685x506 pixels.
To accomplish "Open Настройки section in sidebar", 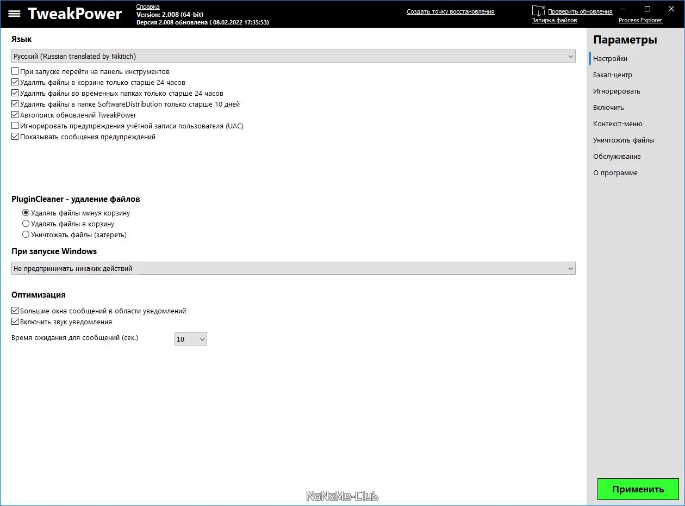I will point(610,58).
